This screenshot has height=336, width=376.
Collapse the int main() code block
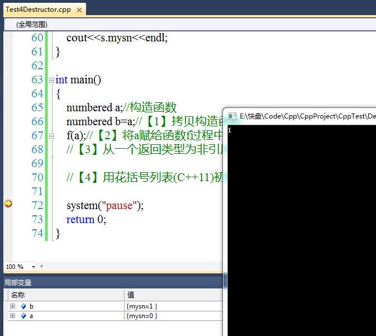click(51, 80)
